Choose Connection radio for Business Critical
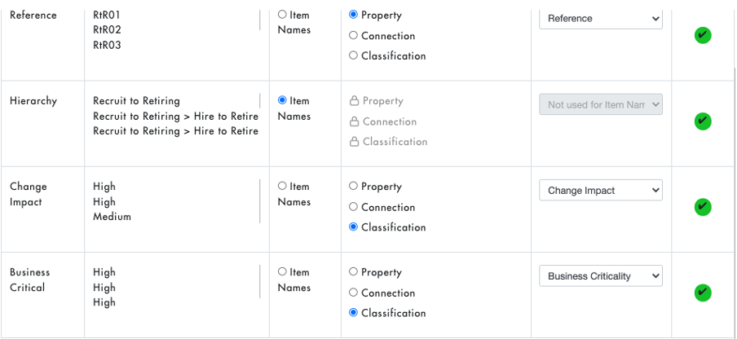This screenshot has height=339, width=737. pyautogui.click(x=353, y=293)
